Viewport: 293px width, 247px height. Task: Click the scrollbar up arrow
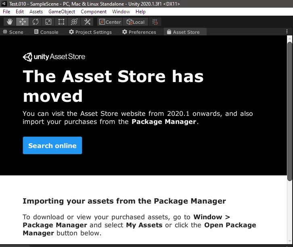[x=290, y=39]
